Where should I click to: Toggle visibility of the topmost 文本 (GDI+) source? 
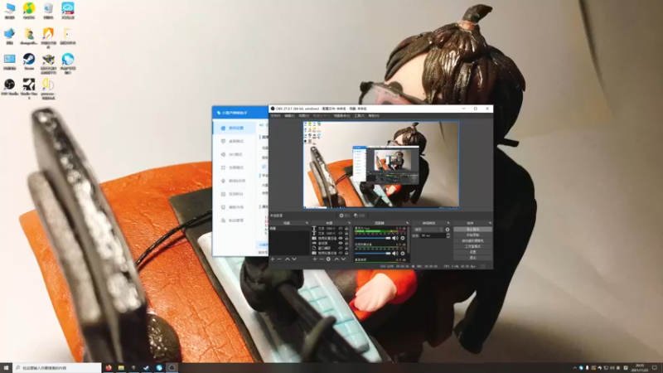pos(341,229)
